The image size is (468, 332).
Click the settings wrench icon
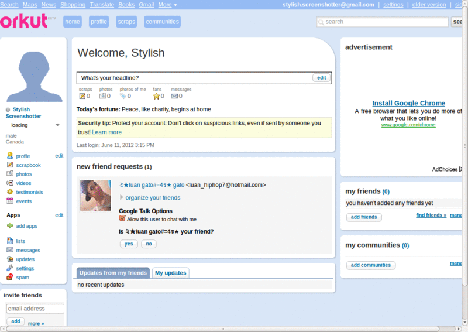[10, 268]
